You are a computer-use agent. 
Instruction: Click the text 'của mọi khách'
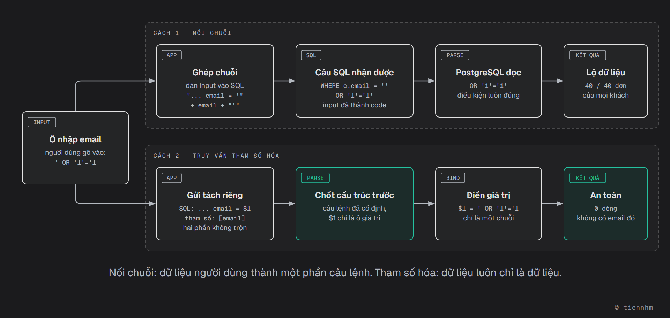point(606,95)
